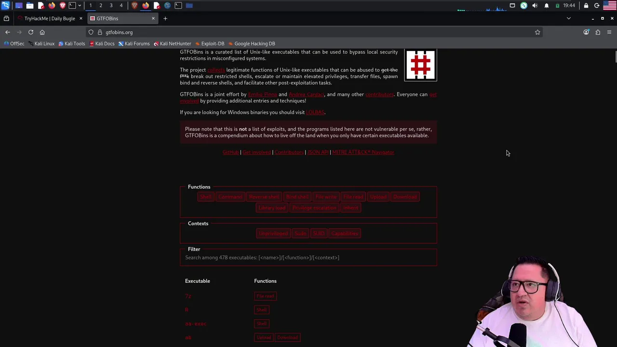Switch to workspace 3
This screenshot has width=617, height=347.
coord(111,5)
